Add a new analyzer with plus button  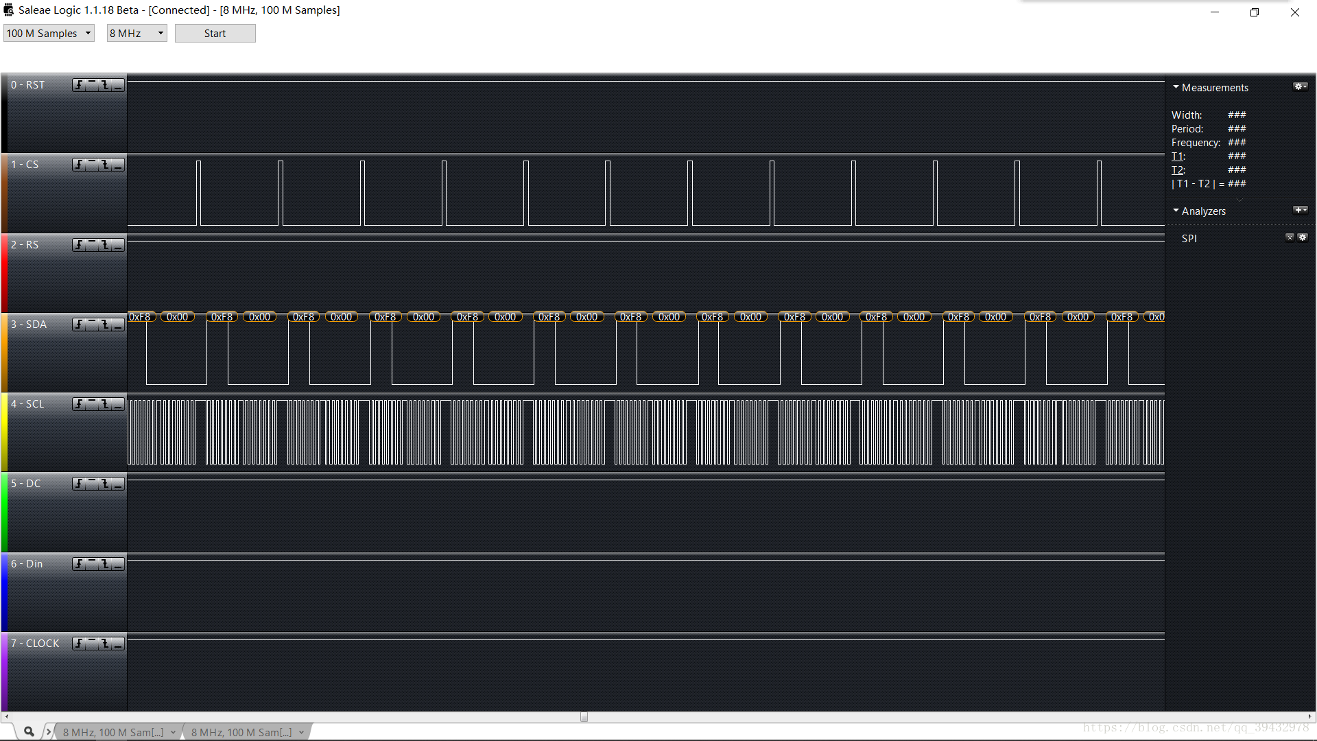[x=1300, y=210]
